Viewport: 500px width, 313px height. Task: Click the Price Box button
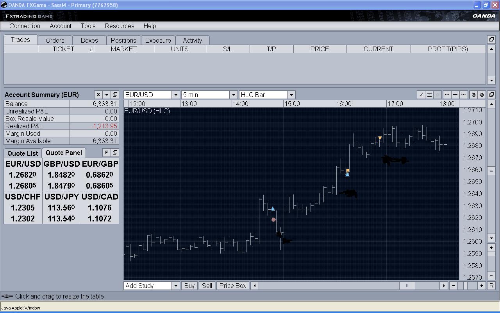[x=233, y=286]
